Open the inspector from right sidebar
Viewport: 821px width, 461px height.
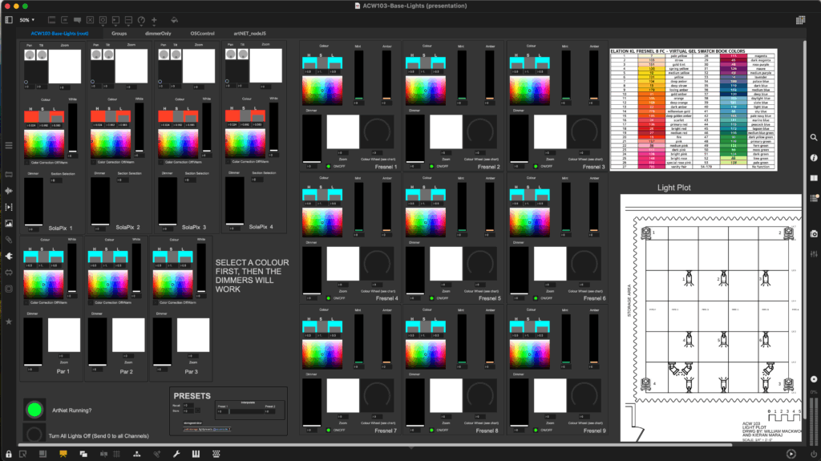pos(813,158)
